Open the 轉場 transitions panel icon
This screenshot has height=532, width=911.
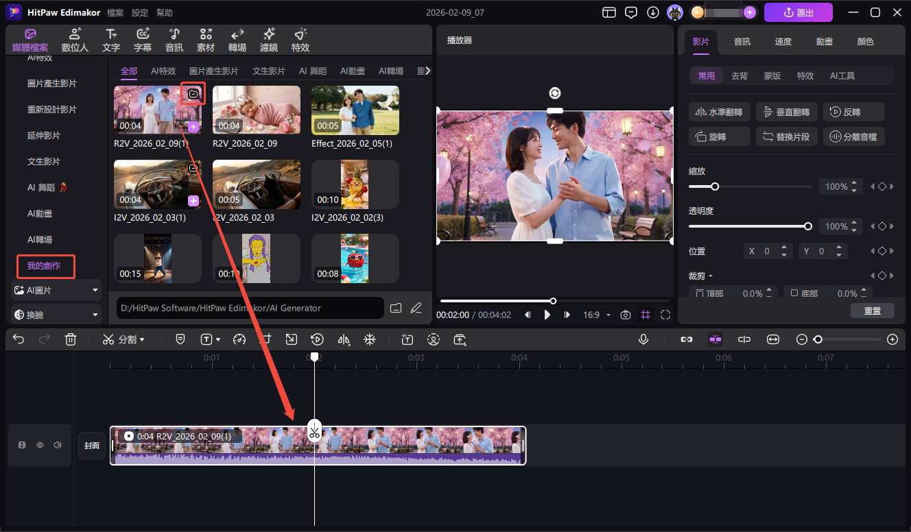click(237, 40)
